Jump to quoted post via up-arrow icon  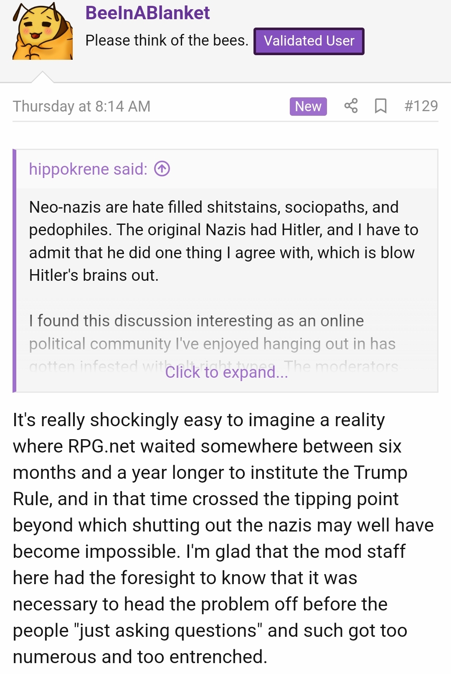(162, 169)
